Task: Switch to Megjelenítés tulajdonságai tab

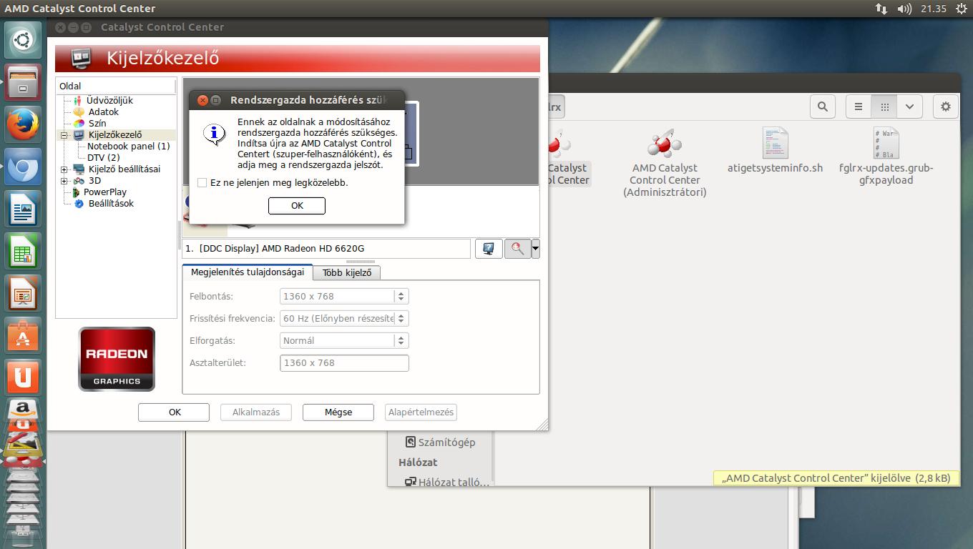Action: click(247, 272)
